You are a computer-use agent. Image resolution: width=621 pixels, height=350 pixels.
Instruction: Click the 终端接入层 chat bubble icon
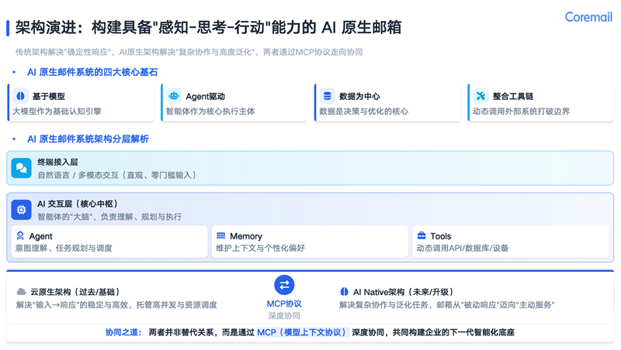(22, 168)
